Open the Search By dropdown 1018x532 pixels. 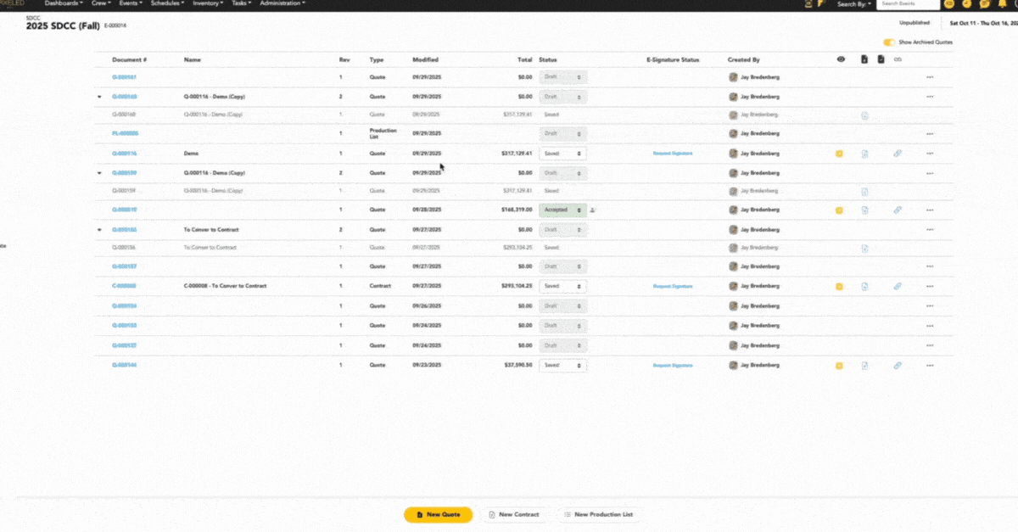tap(853, 4)
